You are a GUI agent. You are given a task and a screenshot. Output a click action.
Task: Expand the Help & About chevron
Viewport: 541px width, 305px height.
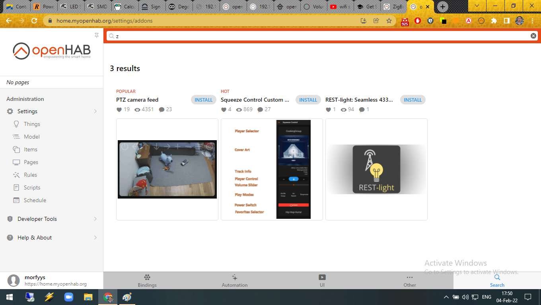pyautogui.click(x=95, y=237)
